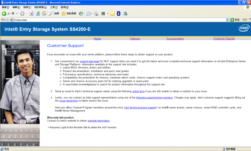Click the Windows flag logo icon
Image resolution: width=251 pixels, height=151 pixels.
click(x=248, y=7)
